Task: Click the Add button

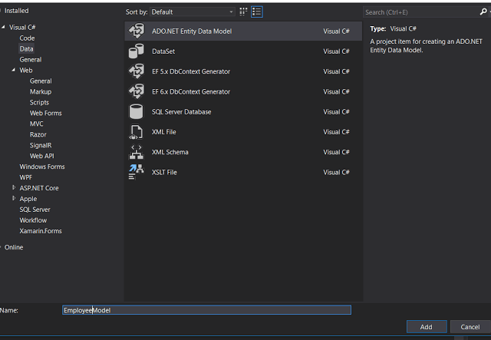Action: [x=427, y=327]
